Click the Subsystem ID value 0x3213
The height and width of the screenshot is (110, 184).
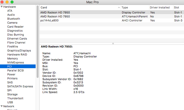tap(78, 82)
